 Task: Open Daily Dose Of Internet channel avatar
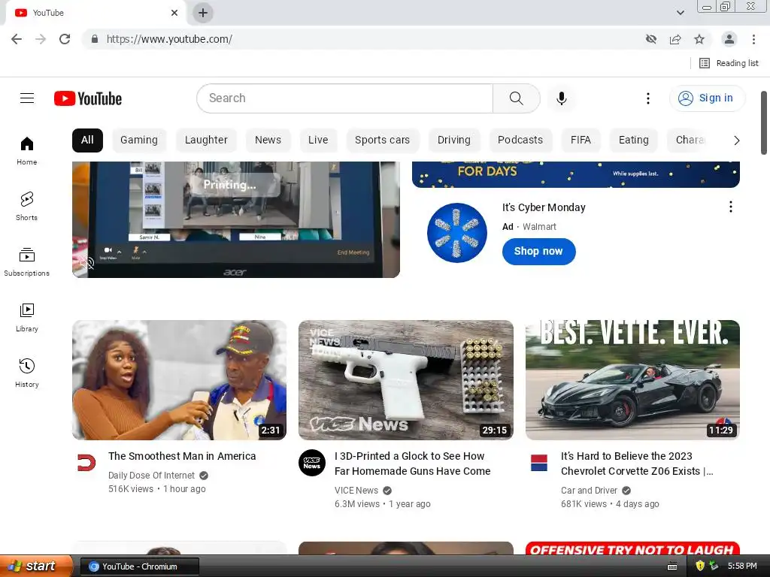(x=86, y=463)
